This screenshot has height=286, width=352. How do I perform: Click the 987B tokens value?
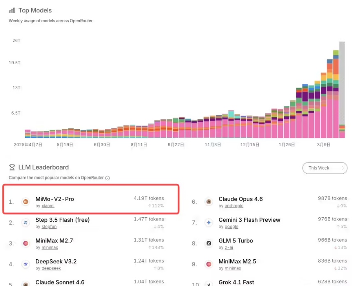[x=332, y=198]
